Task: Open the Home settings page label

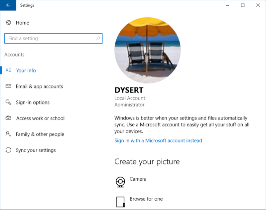Action: [22, 23]
